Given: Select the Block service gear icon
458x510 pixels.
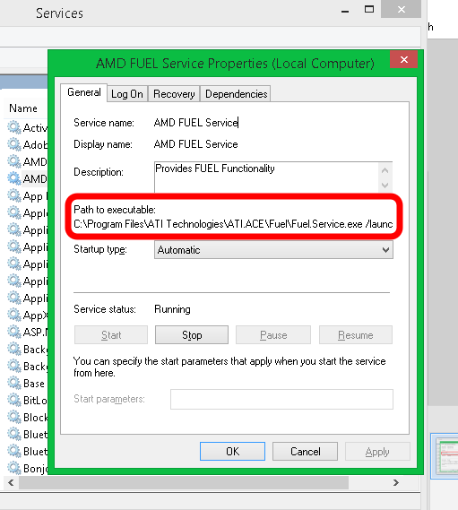Looking at the screenshot, I should click(x=14, y=417).
